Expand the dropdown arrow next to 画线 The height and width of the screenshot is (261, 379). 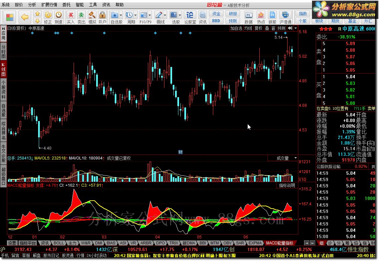165,15
